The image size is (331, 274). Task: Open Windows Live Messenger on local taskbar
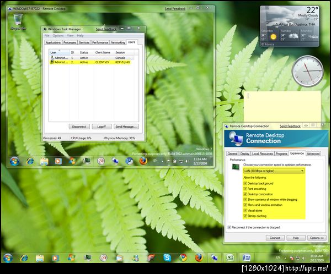[x=136, y=258]
